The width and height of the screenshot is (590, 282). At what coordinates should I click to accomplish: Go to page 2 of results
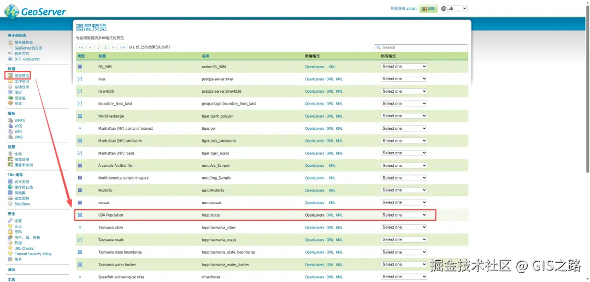tap(105, 47)
